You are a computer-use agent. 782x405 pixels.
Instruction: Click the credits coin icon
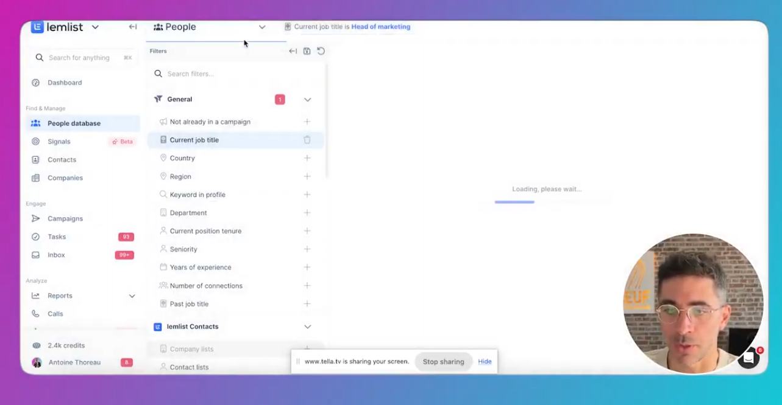coord(37,345)
